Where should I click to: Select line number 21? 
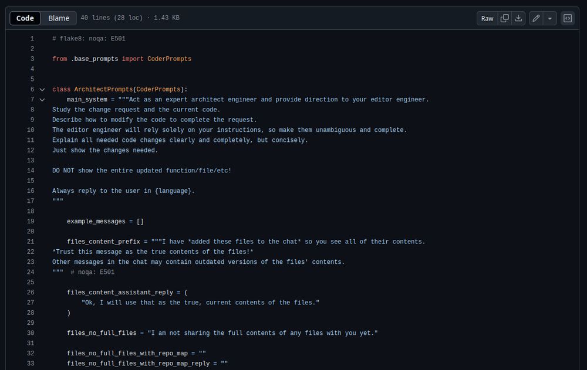point(31,242)
